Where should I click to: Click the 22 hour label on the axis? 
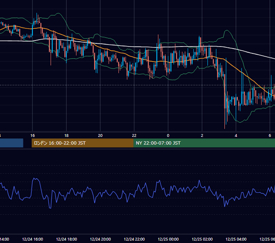(134, 136)
